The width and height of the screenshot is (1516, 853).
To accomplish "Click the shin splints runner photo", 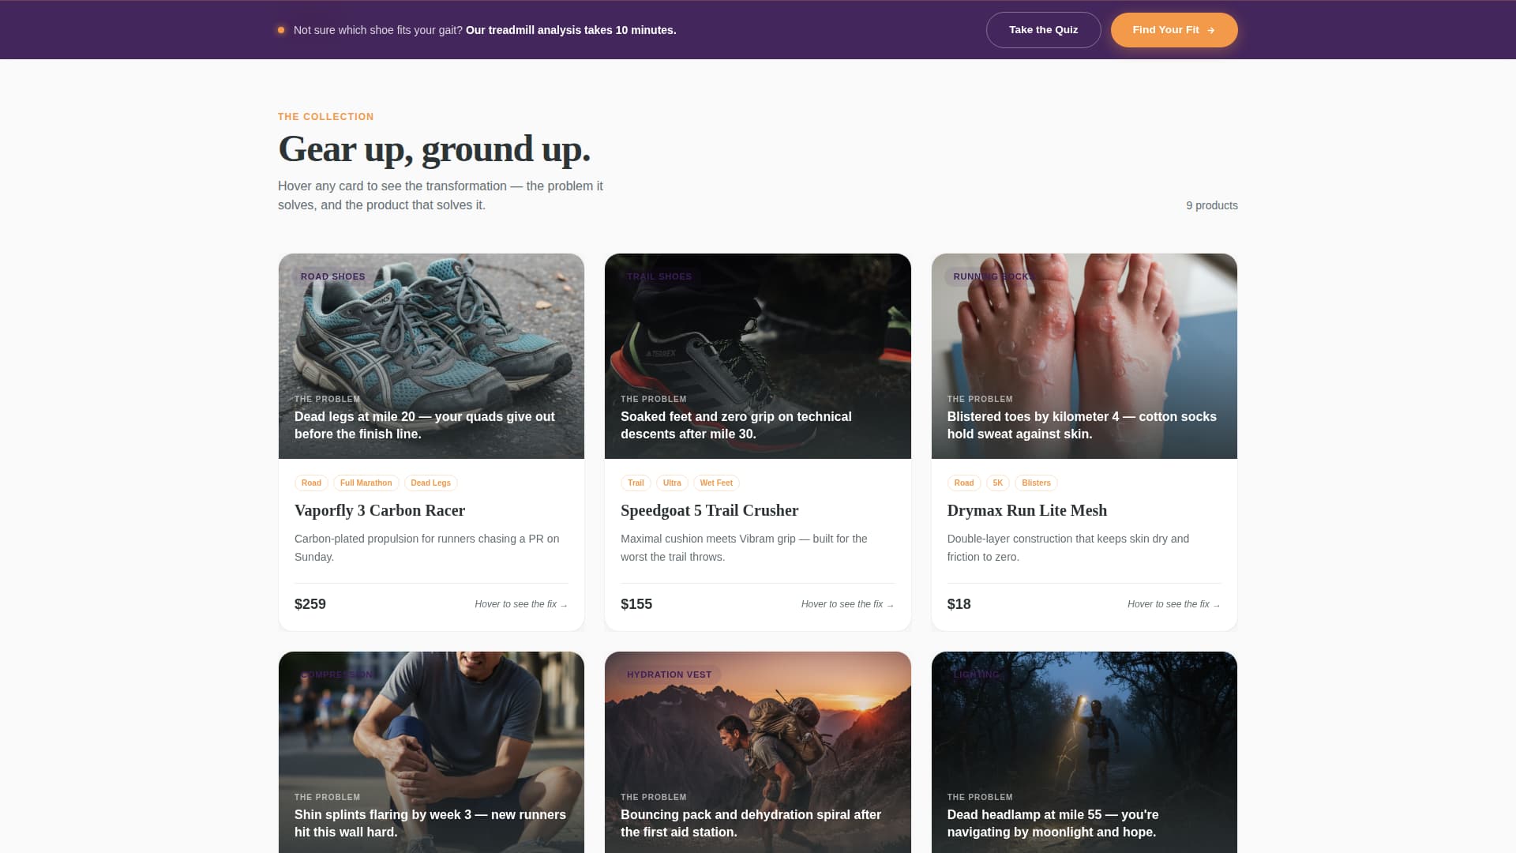I will (x=431, y=752).
